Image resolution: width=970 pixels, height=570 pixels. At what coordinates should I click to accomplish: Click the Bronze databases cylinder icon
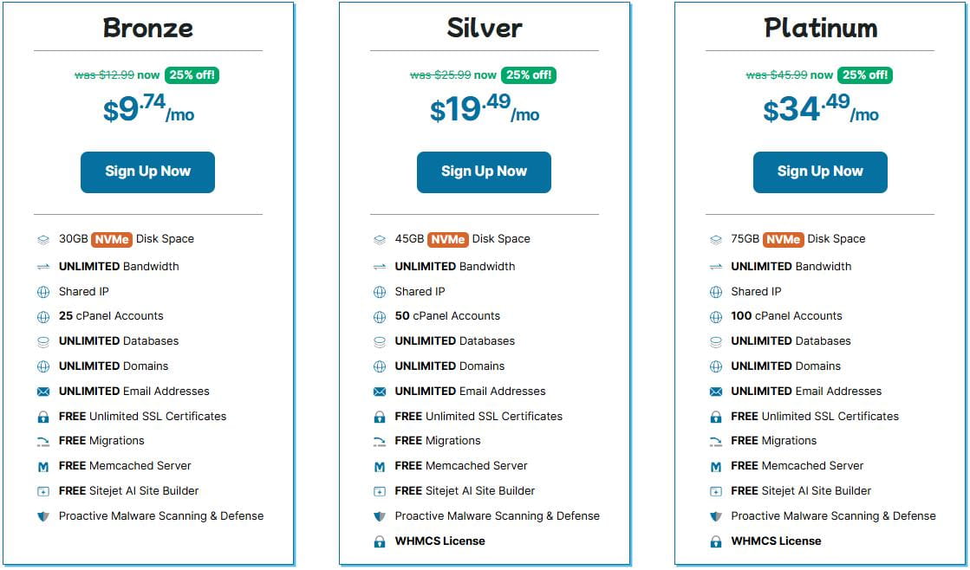pos(43,341)
